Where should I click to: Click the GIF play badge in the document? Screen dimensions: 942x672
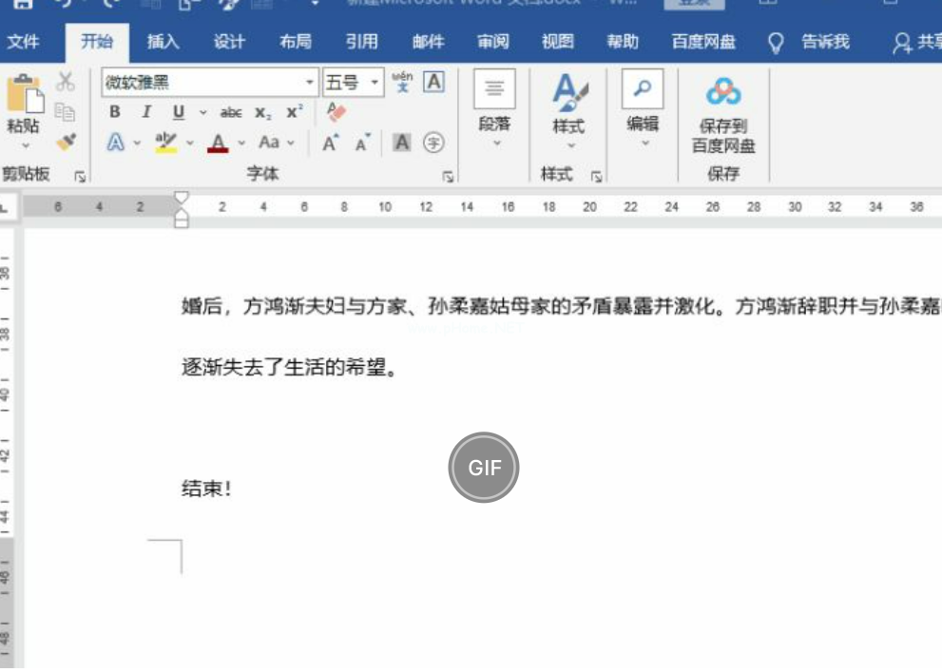click(484, 468)
